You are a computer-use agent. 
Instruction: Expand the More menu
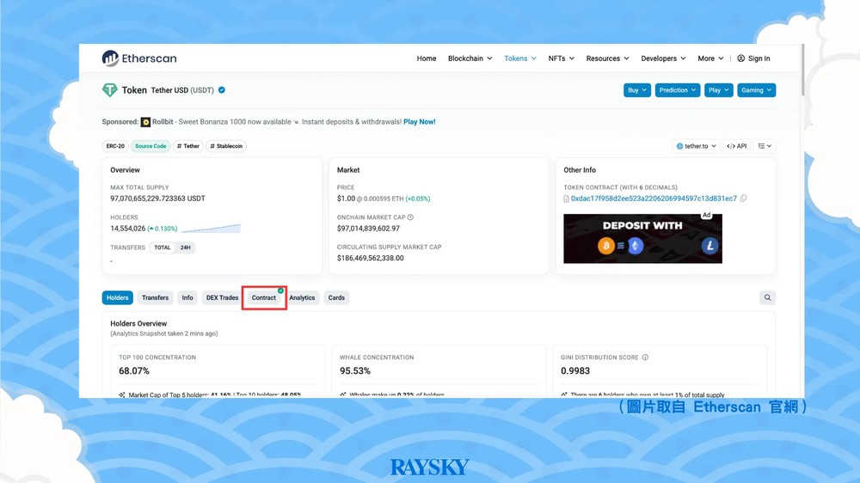(x=710, y=58)
